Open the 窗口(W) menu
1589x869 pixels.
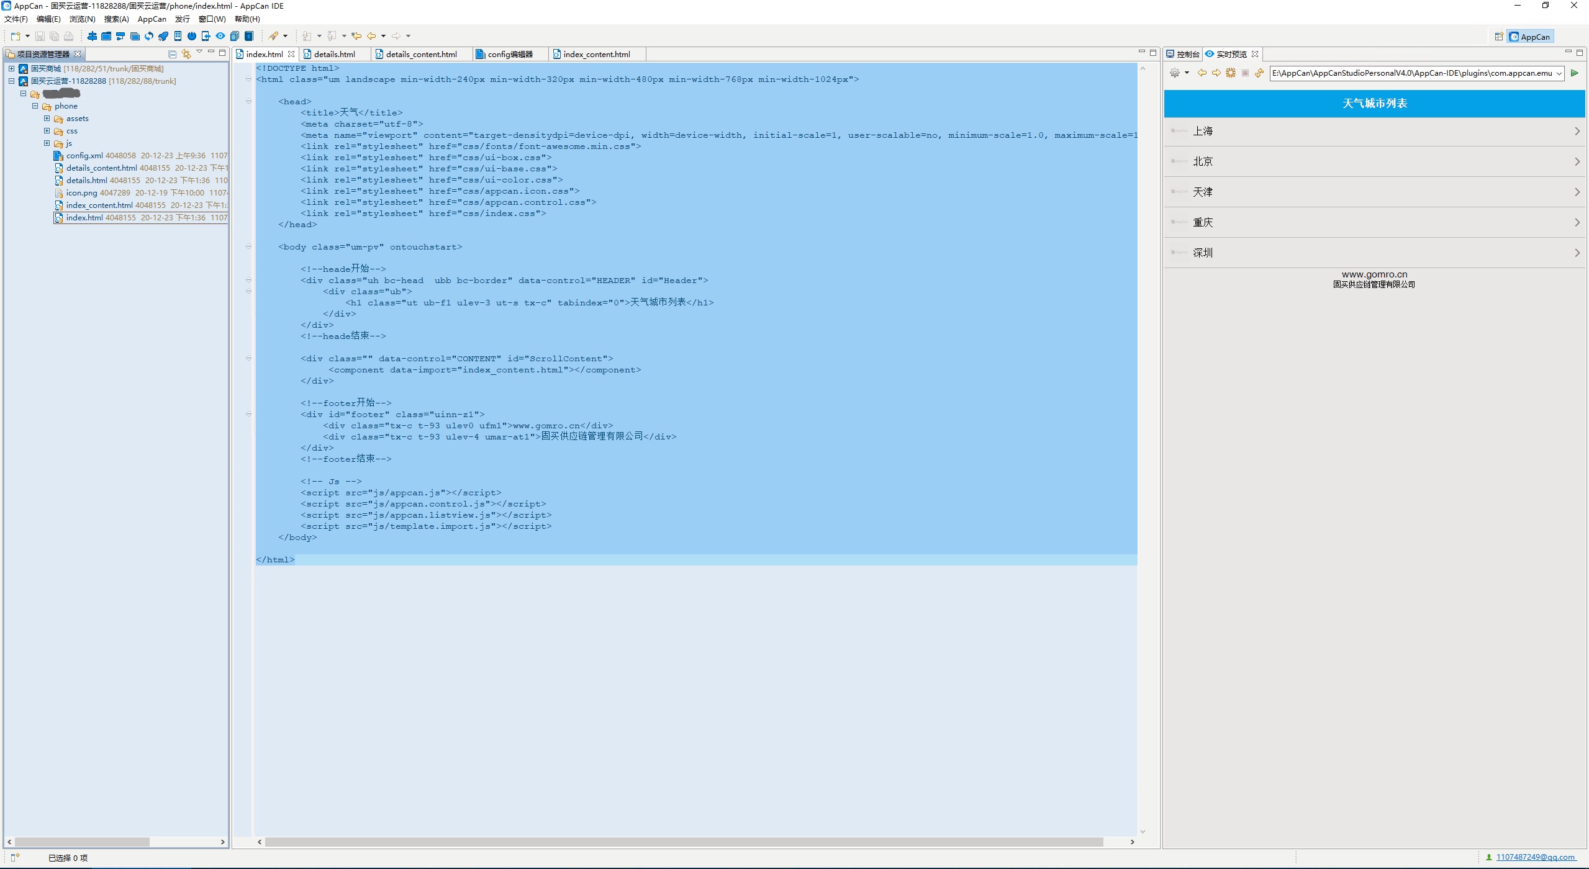point(212,19)
